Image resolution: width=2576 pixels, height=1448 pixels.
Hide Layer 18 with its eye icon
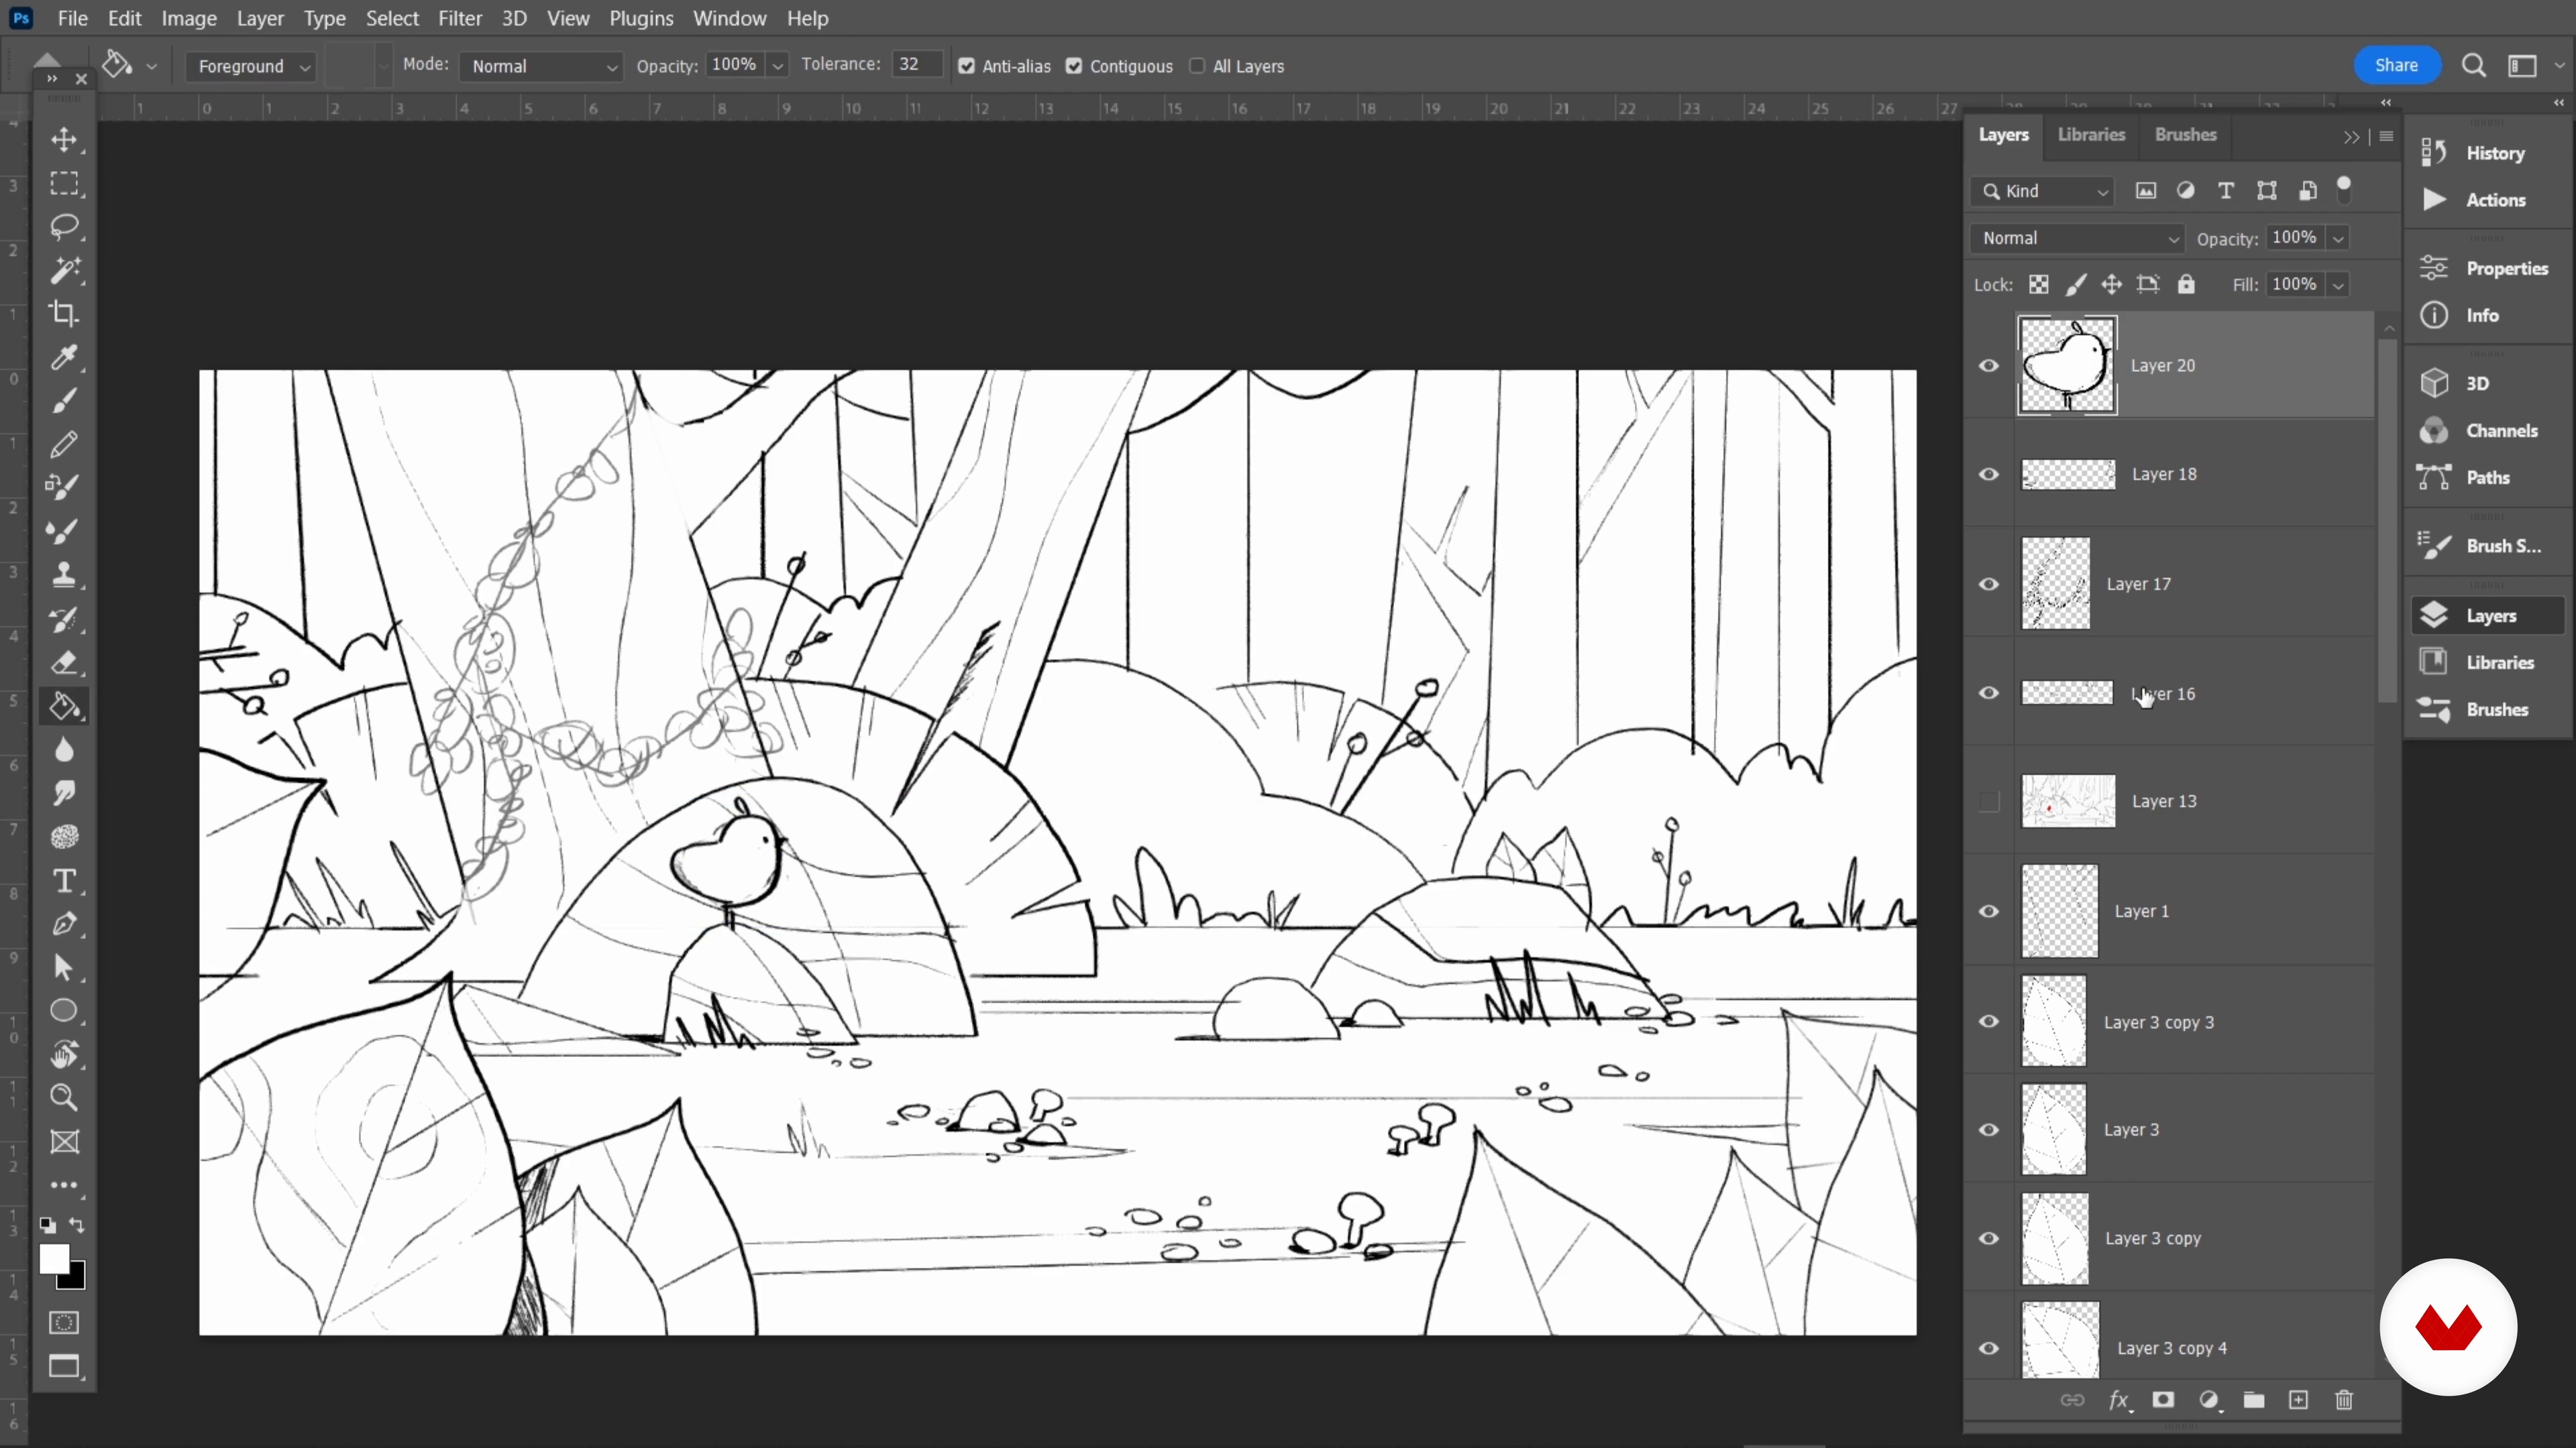pos(1989,475)
